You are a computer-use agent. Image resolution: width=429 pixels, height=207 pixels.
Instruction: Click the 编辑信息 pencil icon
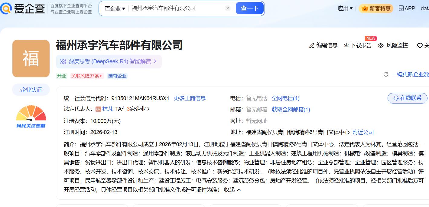tap(312, 46)
